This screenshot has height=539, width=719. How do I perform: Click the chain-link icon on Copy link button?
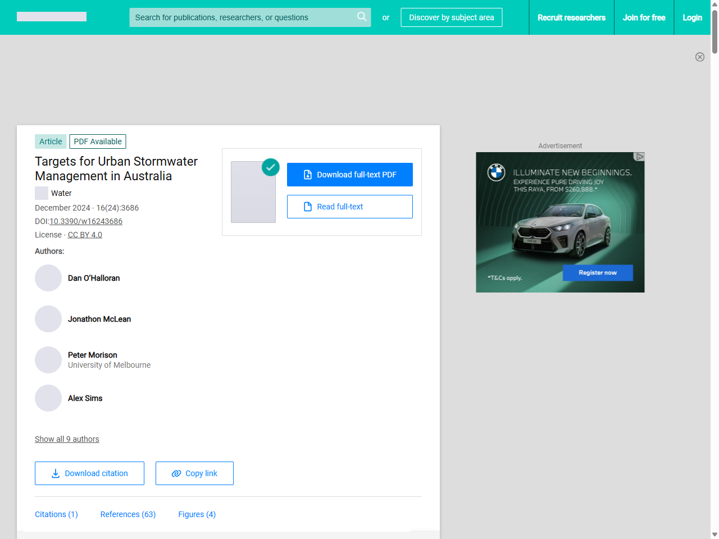tap(176, 473)
